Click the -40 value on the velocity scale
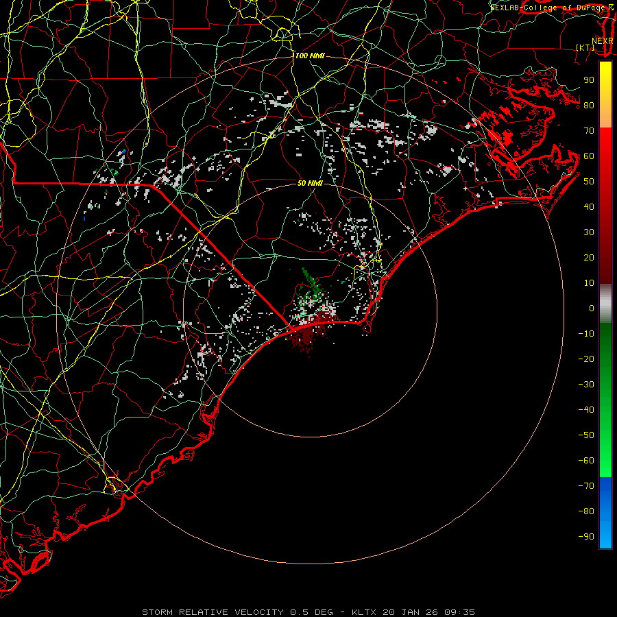 click(586, 410)
